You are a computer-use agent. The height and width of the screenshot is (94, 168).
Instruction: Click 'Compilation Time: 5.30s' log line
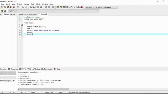[30, 85]
